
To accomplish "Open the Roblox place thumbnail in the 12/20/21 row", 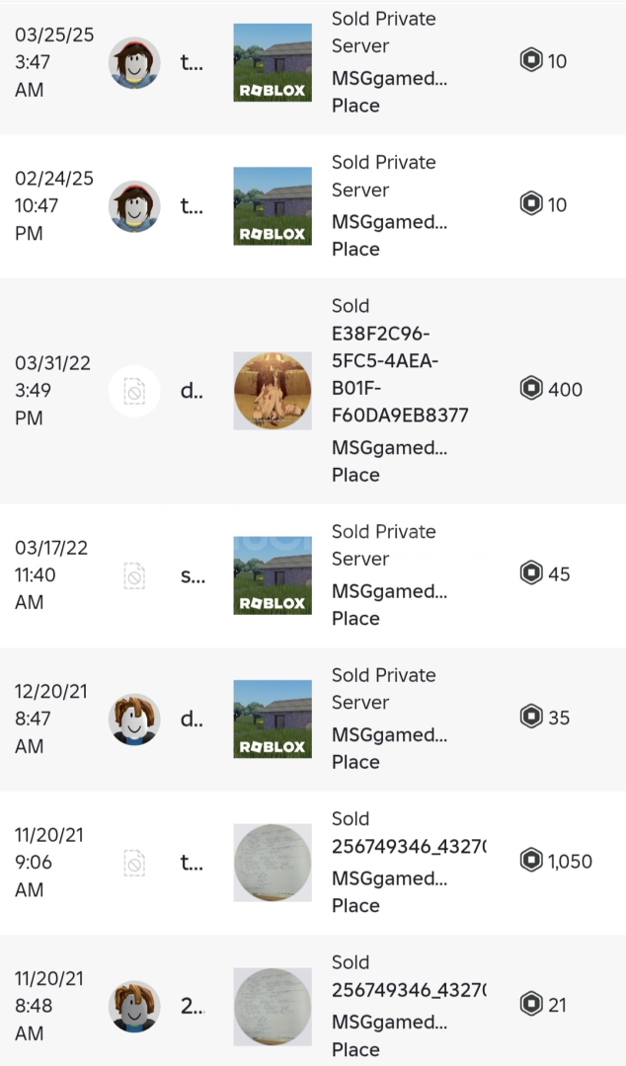I will [273, 719].
